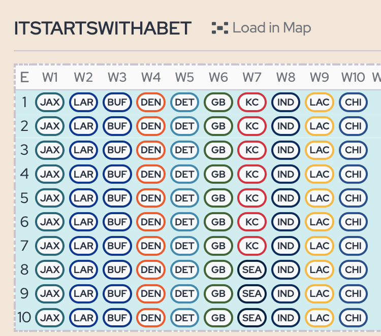Click the W7 column header
Image resolution: width=381 pixels, height=336 pixels.
coord(252,78)
